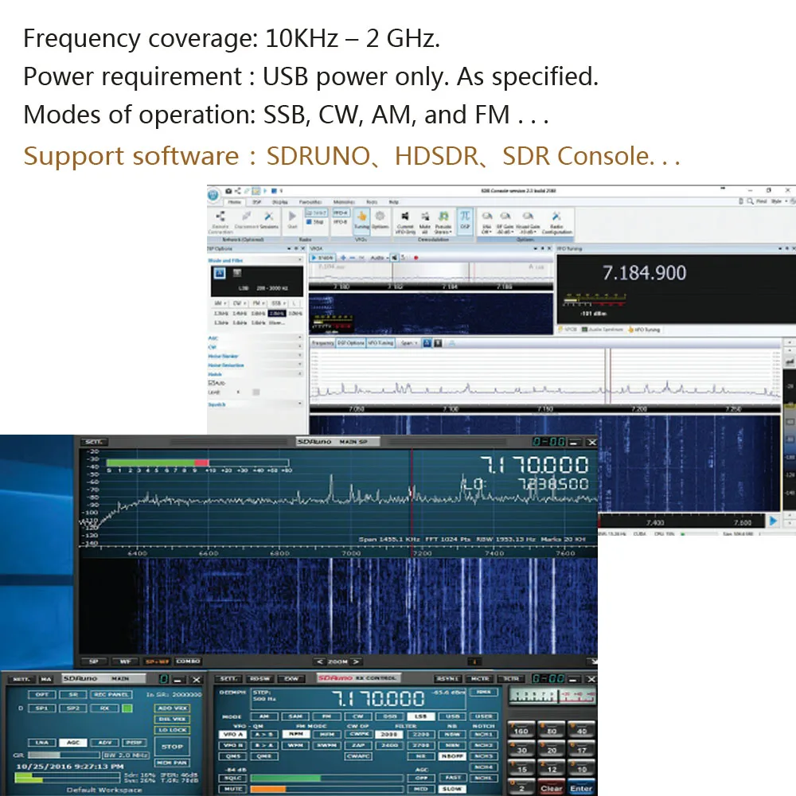Open the Audio dropdown in VFO A toolbar

click(x=382, y=257)
